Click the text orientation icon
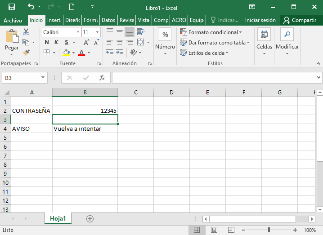 [x=134, y=53]
